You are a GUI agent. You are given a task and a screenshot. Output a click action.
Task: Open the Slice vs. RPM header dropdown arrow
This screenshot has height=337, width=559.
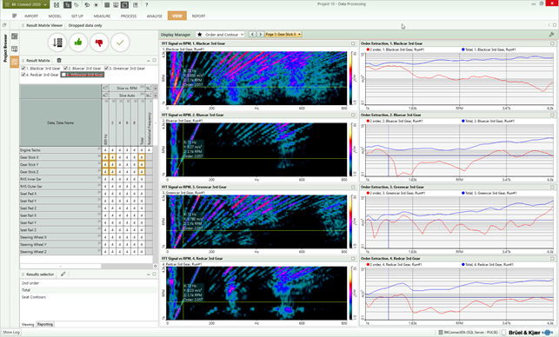click(x=155, y=88)
